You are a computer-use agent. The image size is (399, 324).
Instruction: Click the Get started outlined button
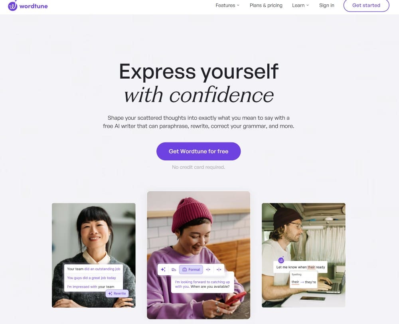pyautogui.click(x=366, y=5)
